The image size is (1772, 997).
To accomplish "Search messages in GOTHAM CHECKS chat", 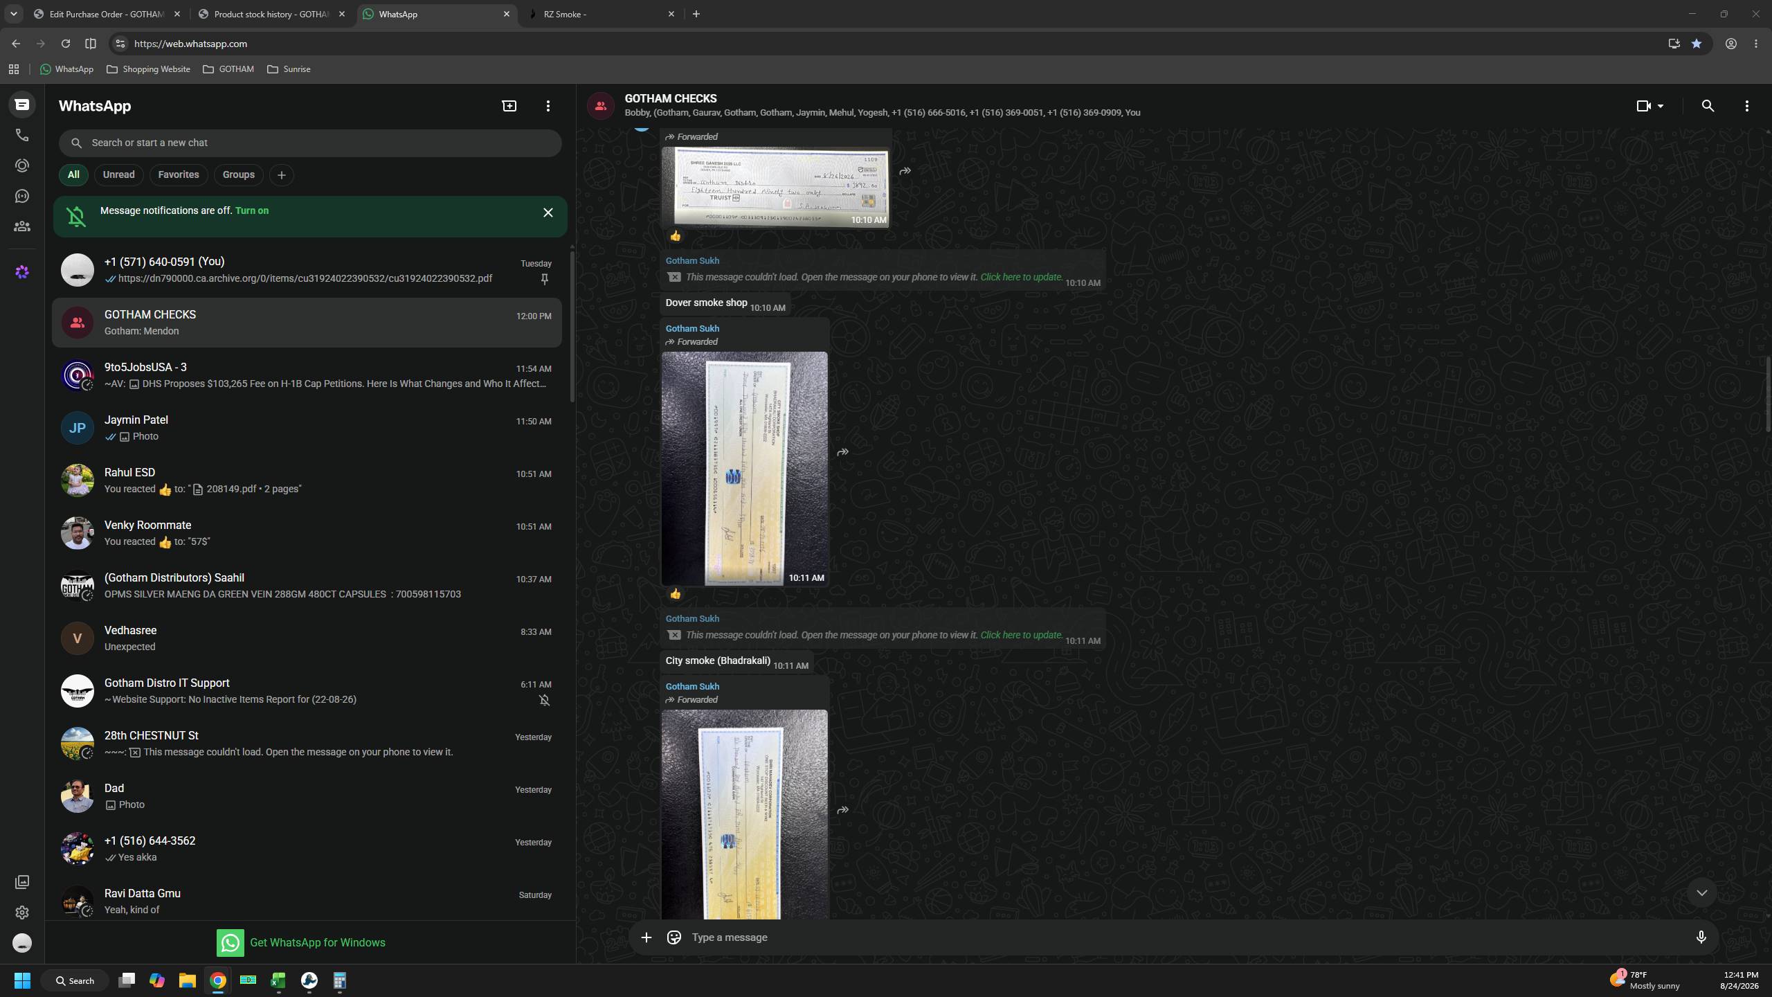I will 1708,106.
